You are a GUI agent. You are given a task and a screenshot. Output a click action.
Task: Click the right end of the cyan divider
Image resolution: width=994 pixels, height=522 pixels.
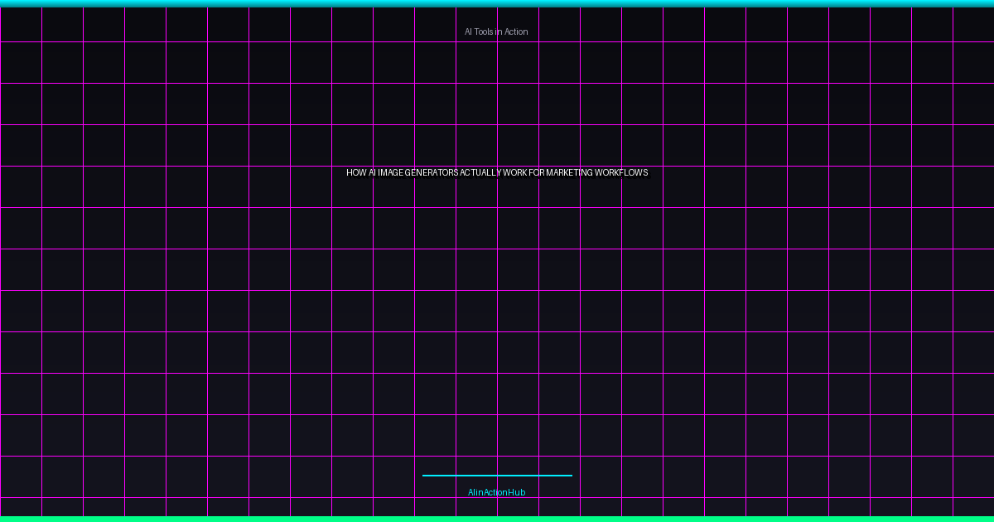coord(569,476)
